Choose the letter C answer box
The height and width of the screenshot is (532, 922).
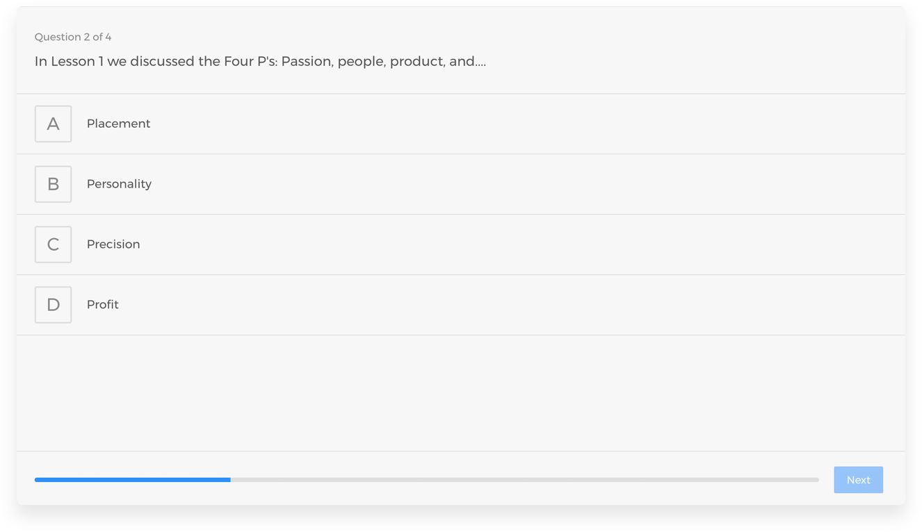tap(53, 244)
